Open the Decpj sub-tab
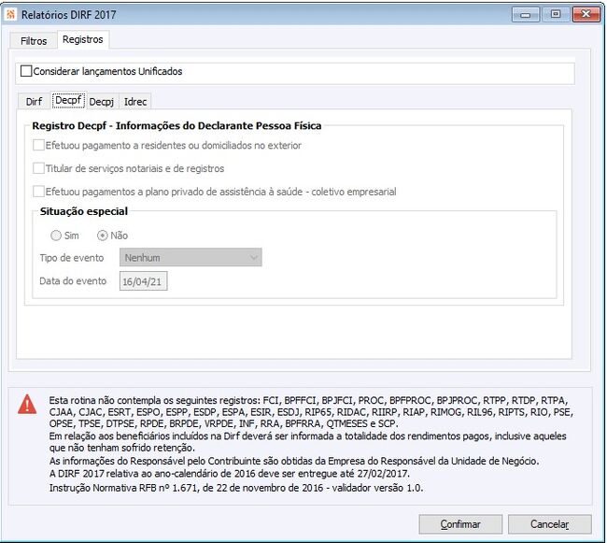Image resolution: width=607 pixels, height=543 pixels. click(102, 102)
